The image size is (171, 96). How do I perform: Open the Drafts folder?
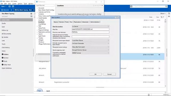click(4, 23)
